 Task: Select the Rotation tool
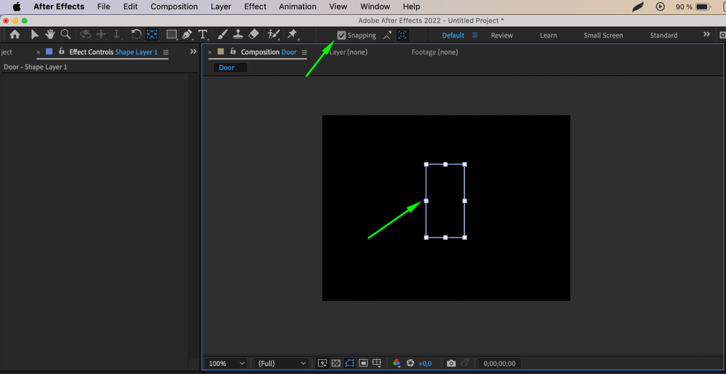[136, 34]
